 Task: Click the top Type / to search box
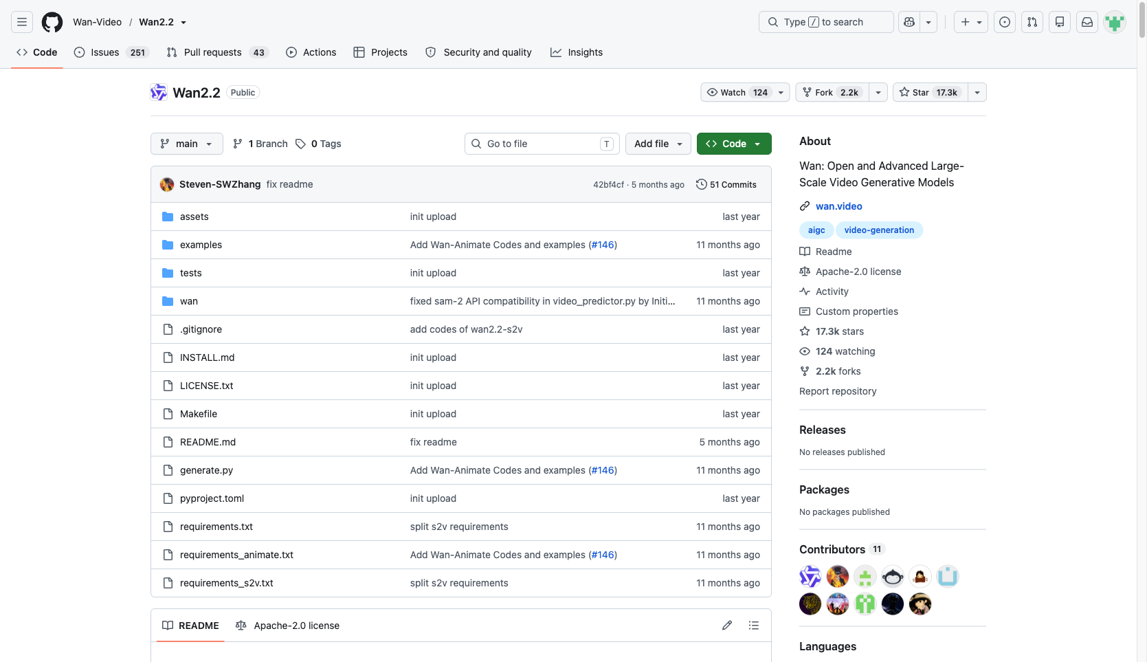pos(826,22)
